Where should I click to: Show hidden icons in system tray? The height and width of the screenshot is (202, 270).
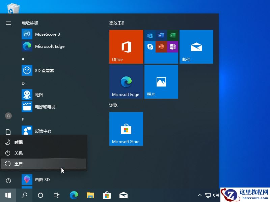tap(200, 195)
